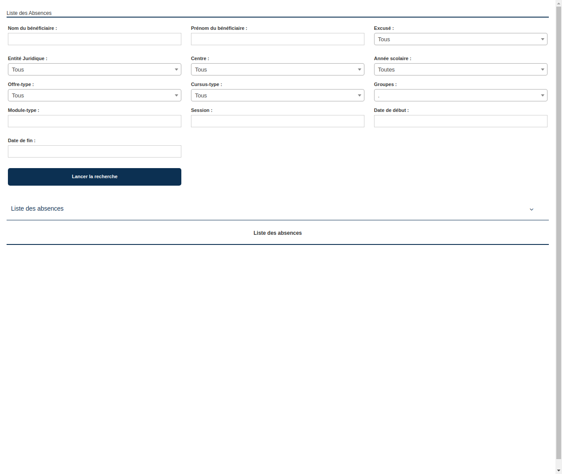Screen dimensions: 562x474
Task: Open the Centre dropdown menu
Action: coord(277,69)
